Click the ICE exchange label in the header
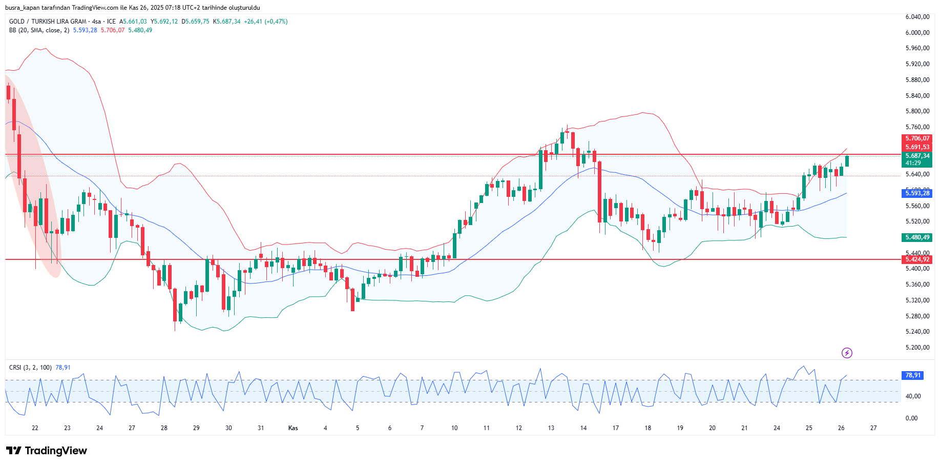The height and width of the screenshot is (466, 940). tap(111, 22)
